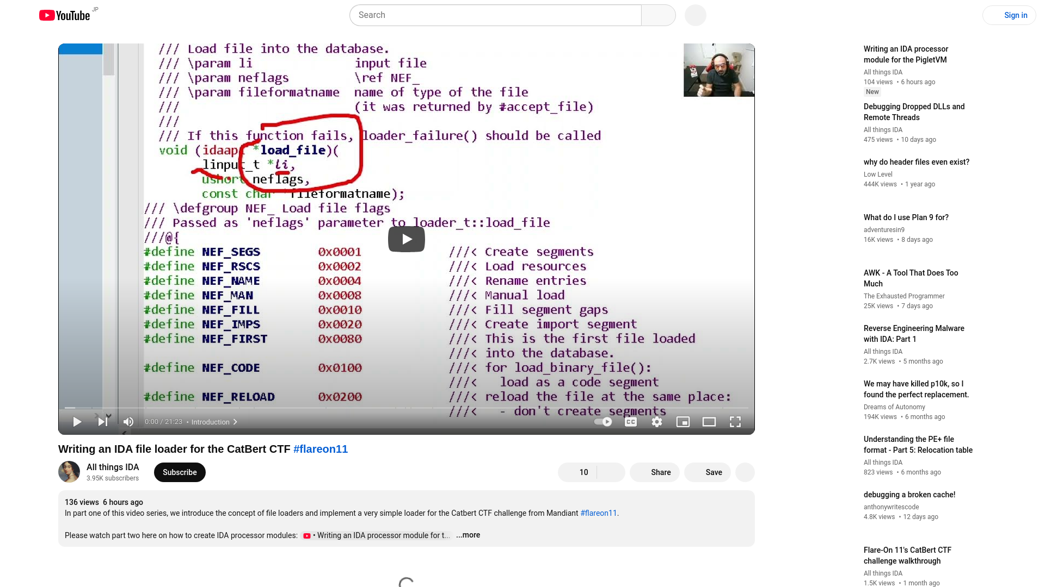Click the 3.95K subscribers text
Image resolution: width=1045 pixels, height=587 pixels.
point(113,478)
